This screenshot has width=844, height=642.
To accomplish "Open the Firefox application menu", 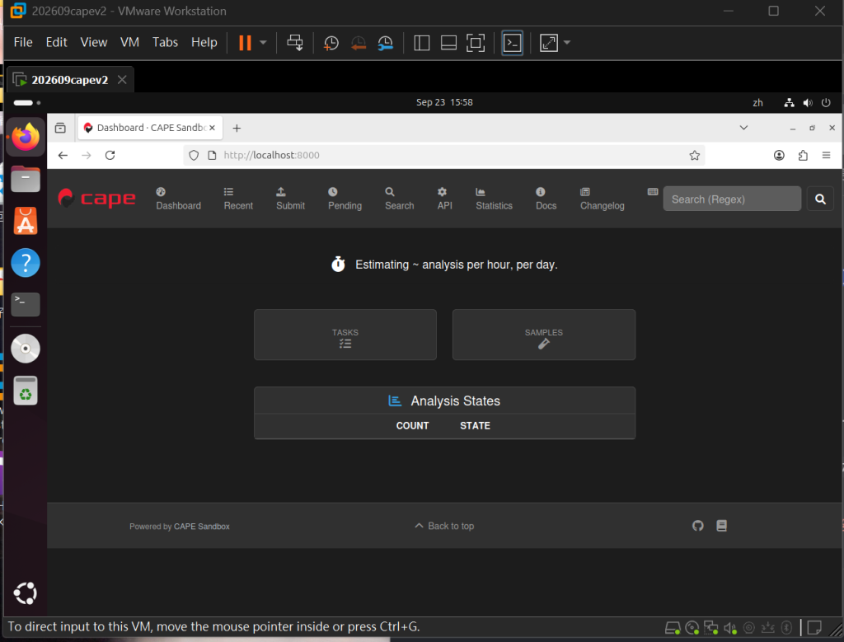I will click(826, 155).
